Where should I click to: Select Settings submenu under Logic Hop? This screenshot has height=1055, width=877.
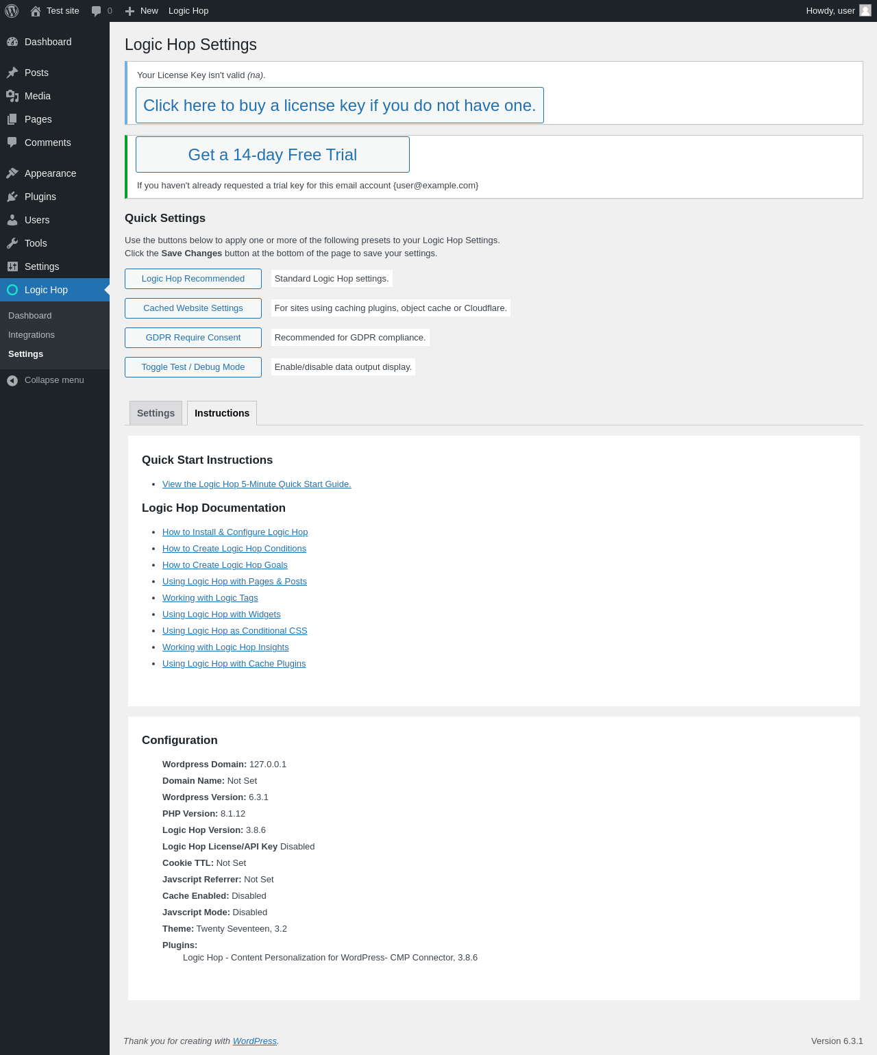click(x=25, y=354)
